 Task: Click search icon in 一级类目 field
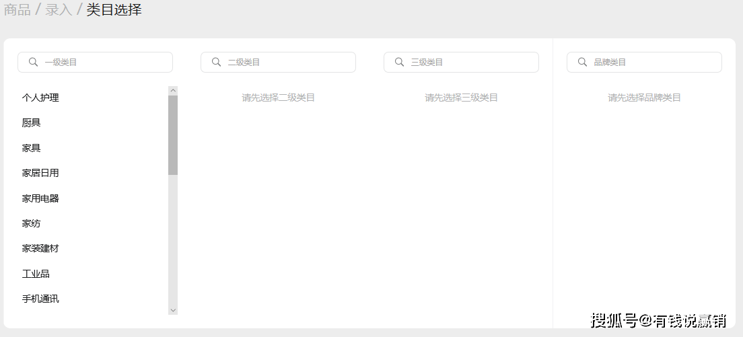click(x=33, y=62)
